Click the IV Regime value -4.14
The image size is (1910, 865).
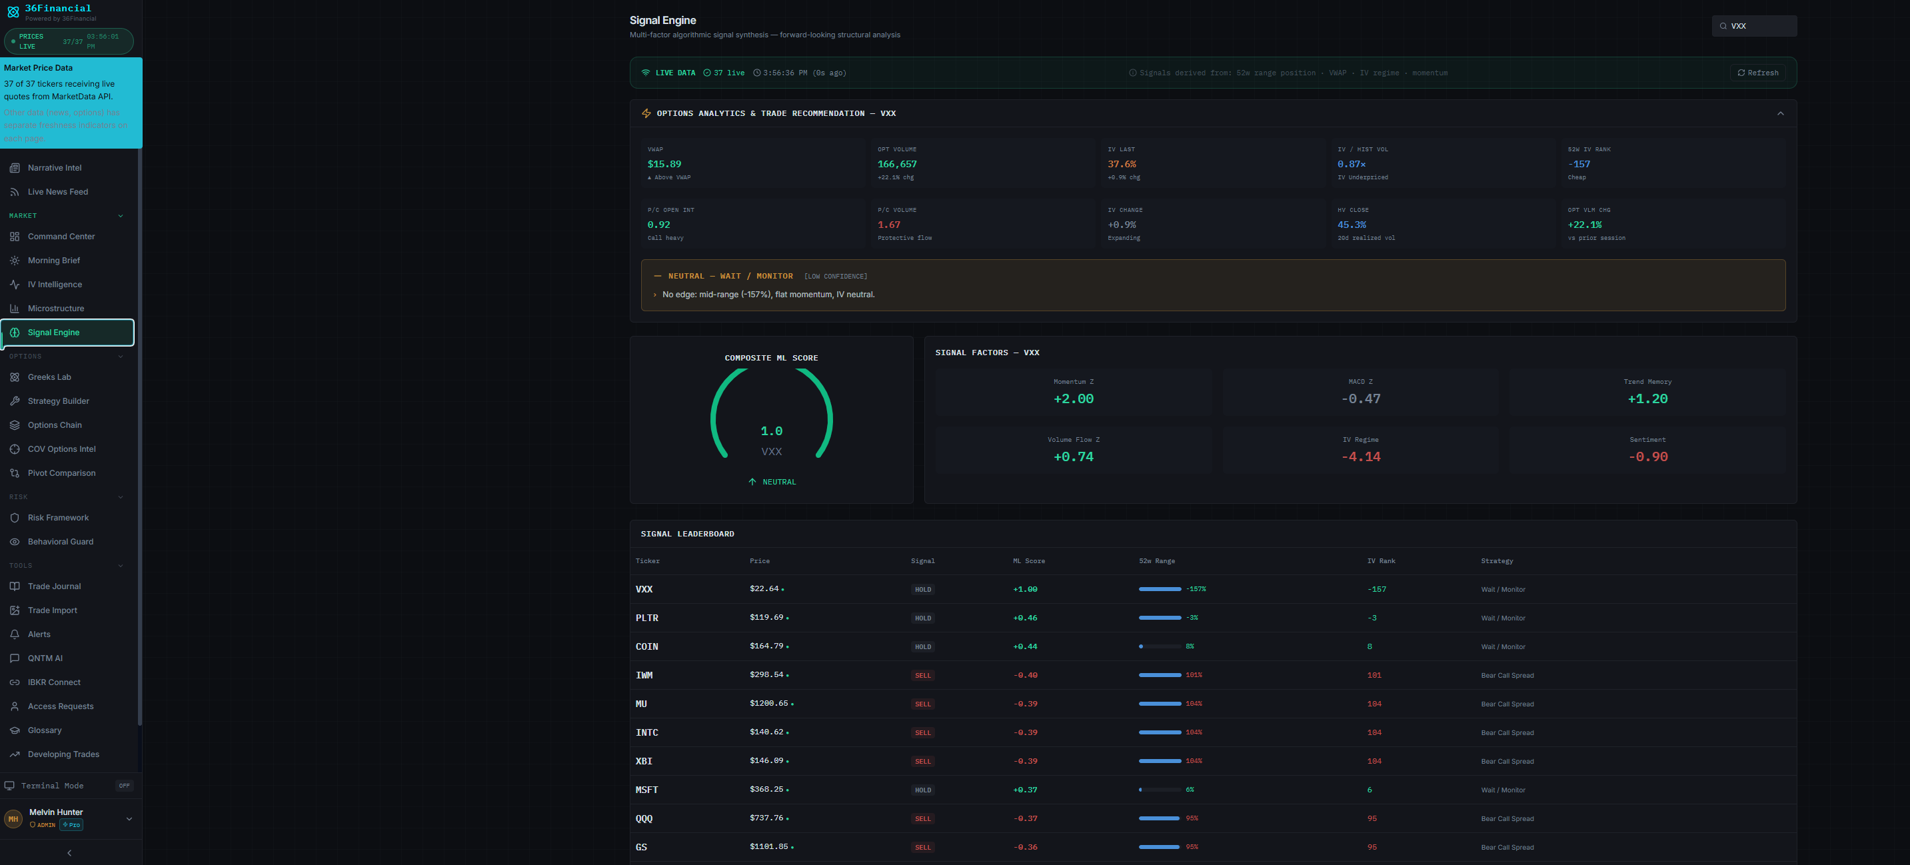click(x=1361, y=456)
